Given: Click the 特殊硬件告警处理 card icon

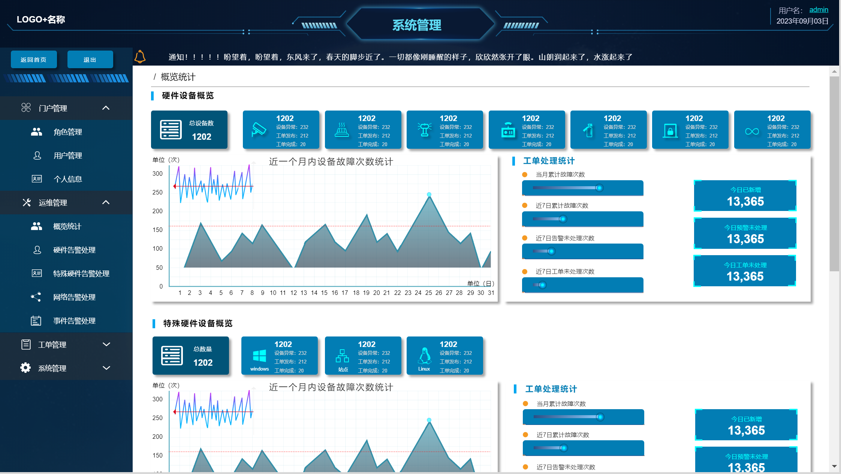Looking at the screenshot, I should pyautogui.click(x=37, y=273).
